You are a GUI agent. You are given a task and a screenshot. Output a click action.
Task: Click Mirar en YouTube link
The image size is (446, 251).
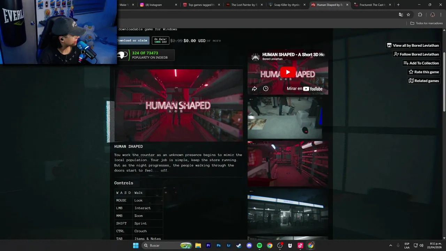tap(305, 89)
